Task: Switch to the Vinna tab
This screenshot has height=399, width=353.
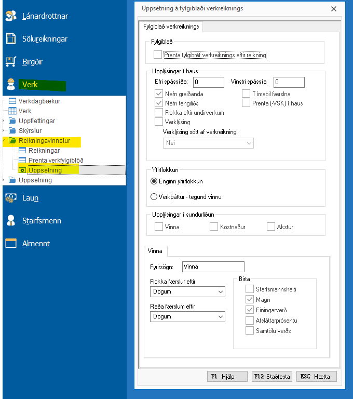Action: click(x=156, y=251)
